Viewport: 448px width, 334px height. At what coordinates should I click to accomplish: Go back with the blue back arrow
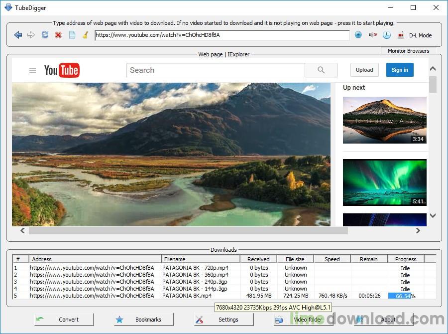click(18, 35)
